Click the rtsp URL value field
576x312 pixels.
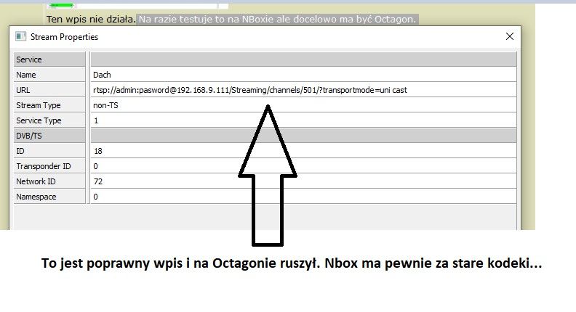(303, 90)
